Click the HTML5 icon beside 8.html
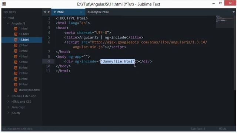 coord(16,79)
